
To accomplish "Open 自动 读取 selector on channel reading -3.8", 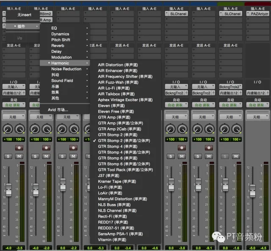I will point(177,105).
